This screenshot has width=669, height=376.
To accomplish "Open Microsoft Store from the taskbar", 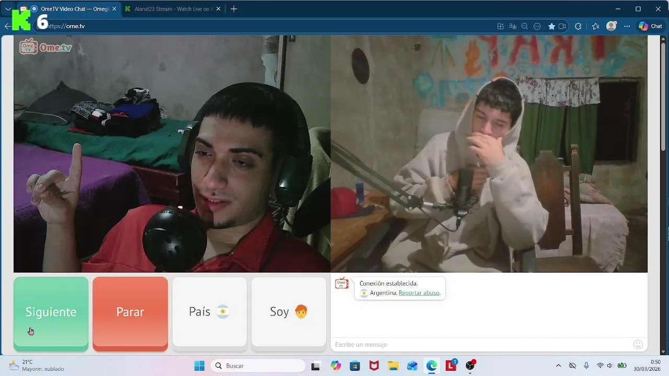I will click(x=355, y=366).
